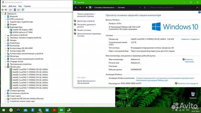
Task: Expand the Сетевые адаптеры category
Action: pos(5,91)
